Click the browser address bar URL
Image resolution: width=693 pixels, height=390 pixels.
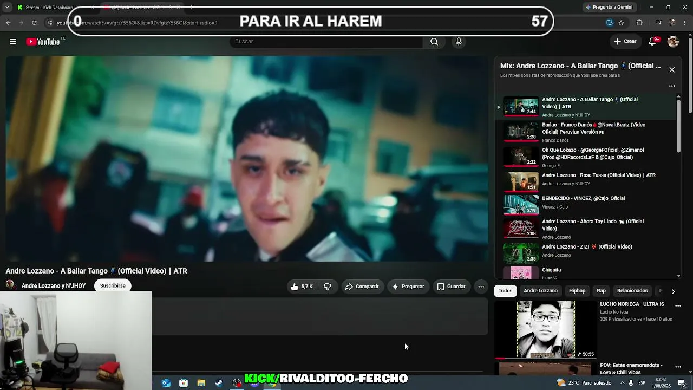click(x=137, y=23)
